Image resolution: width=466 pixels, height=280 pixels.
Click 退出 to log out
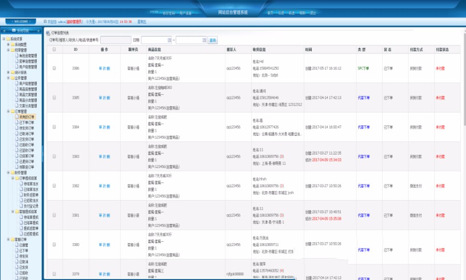point(313,13)
